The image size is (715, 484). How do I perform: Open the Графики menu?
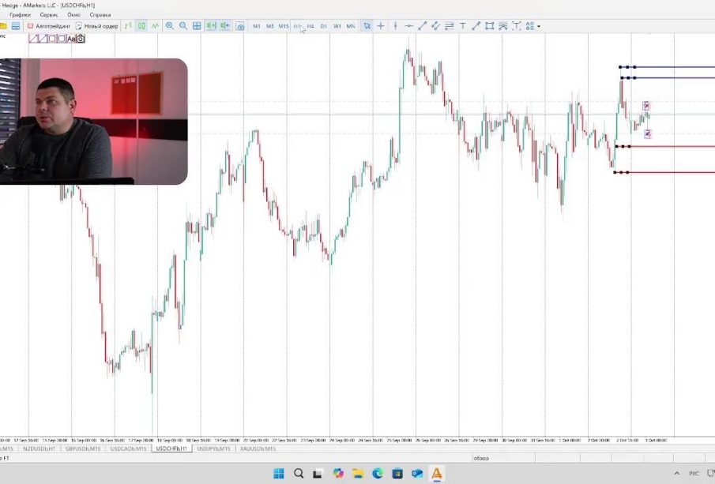pos(21,15)
